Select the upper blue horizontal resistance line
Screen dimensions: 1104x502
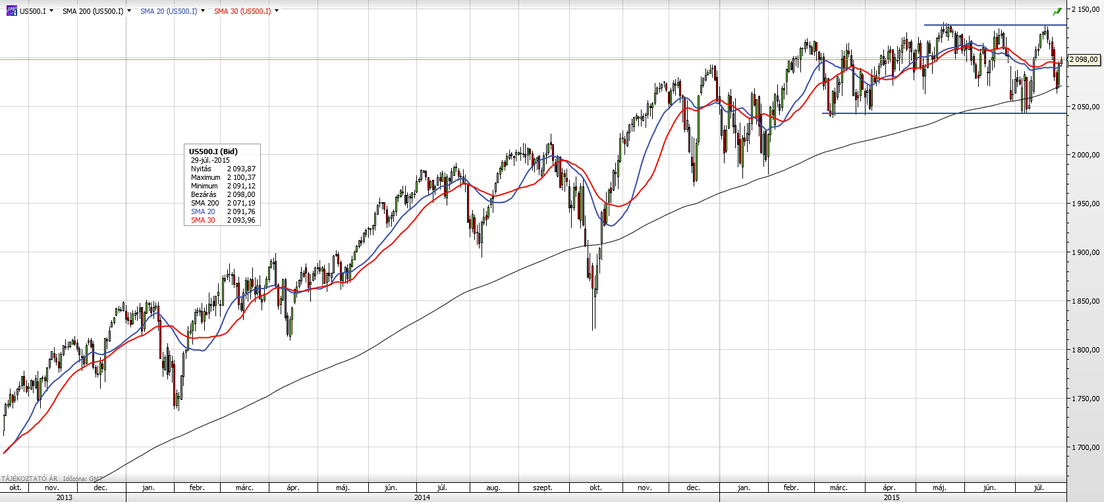995,25
